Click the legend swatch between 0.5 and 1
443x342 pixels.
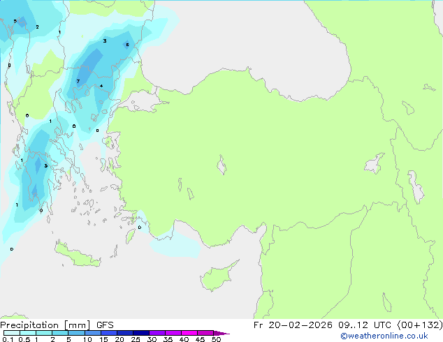28,333
